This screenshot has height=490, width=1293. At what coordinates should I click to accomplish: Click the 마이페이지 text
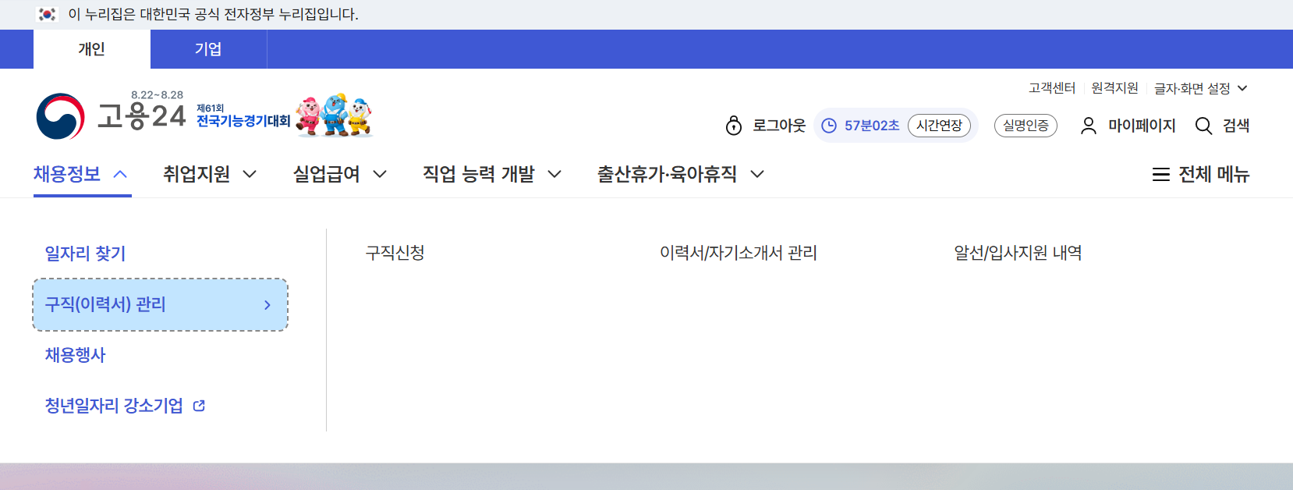[1142, 126]
